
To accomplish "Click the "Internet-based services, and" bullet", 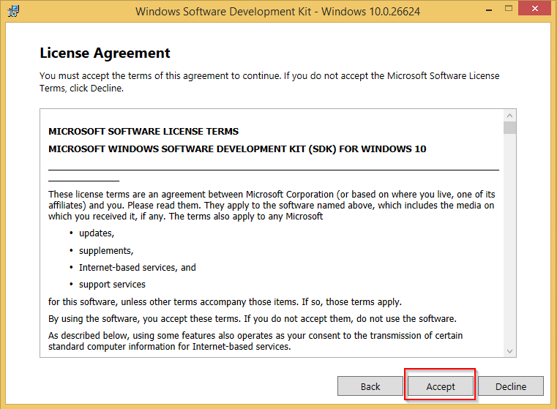I will click(138, 267).
